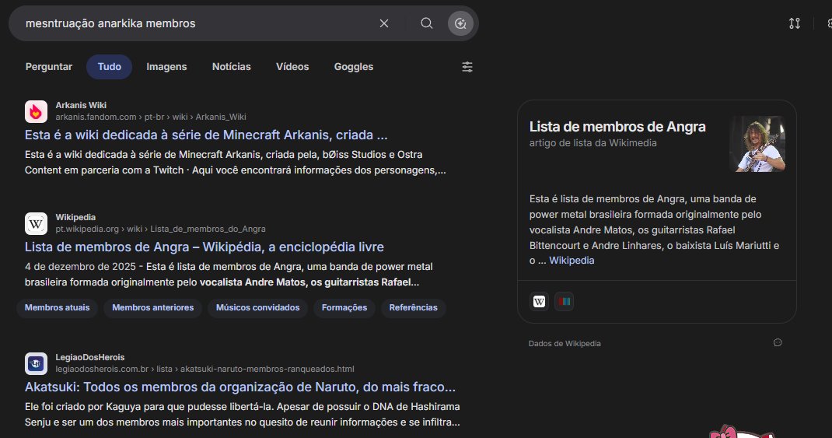Click the magnifying glass search icon
This screenshot has width=832, height=438.
(x=427, y=23)
